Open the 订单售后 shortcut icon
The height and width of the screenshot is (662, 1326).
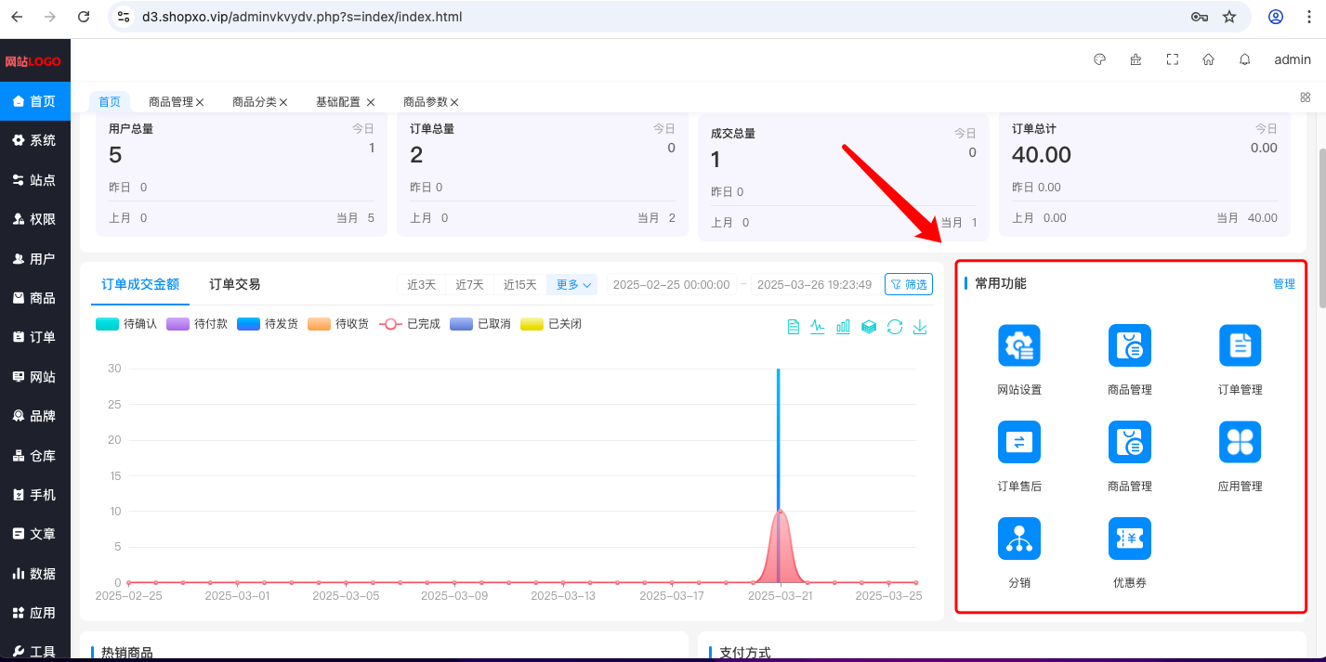(x=1019, y=442)
